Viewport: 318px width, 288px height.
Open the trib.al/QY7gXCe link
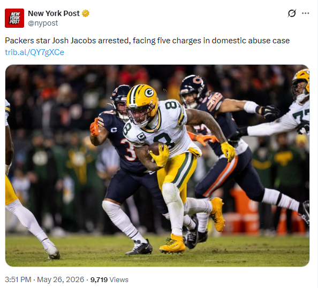point(34,52)
